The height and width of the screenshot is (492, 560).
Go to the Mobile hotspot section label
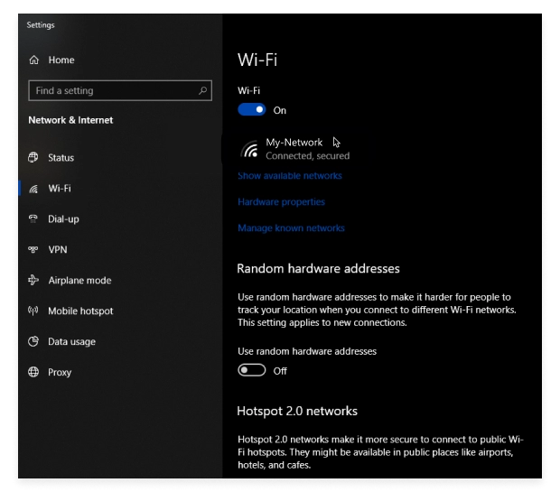[x=80, y=311]
